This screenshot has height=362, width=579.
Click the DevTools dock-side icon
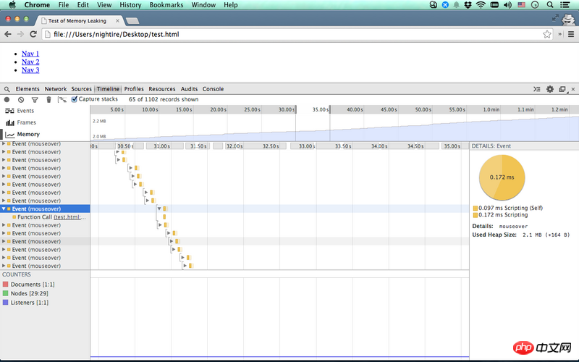point(562,89)
